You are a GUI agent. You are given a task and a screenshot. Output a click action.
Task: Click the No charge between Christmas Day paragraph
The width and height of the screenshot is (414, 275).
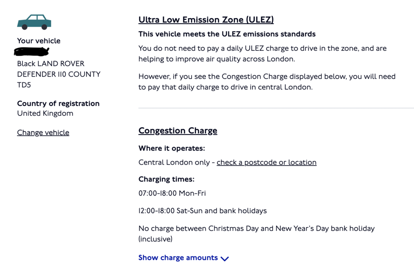(x=256, y=234)
